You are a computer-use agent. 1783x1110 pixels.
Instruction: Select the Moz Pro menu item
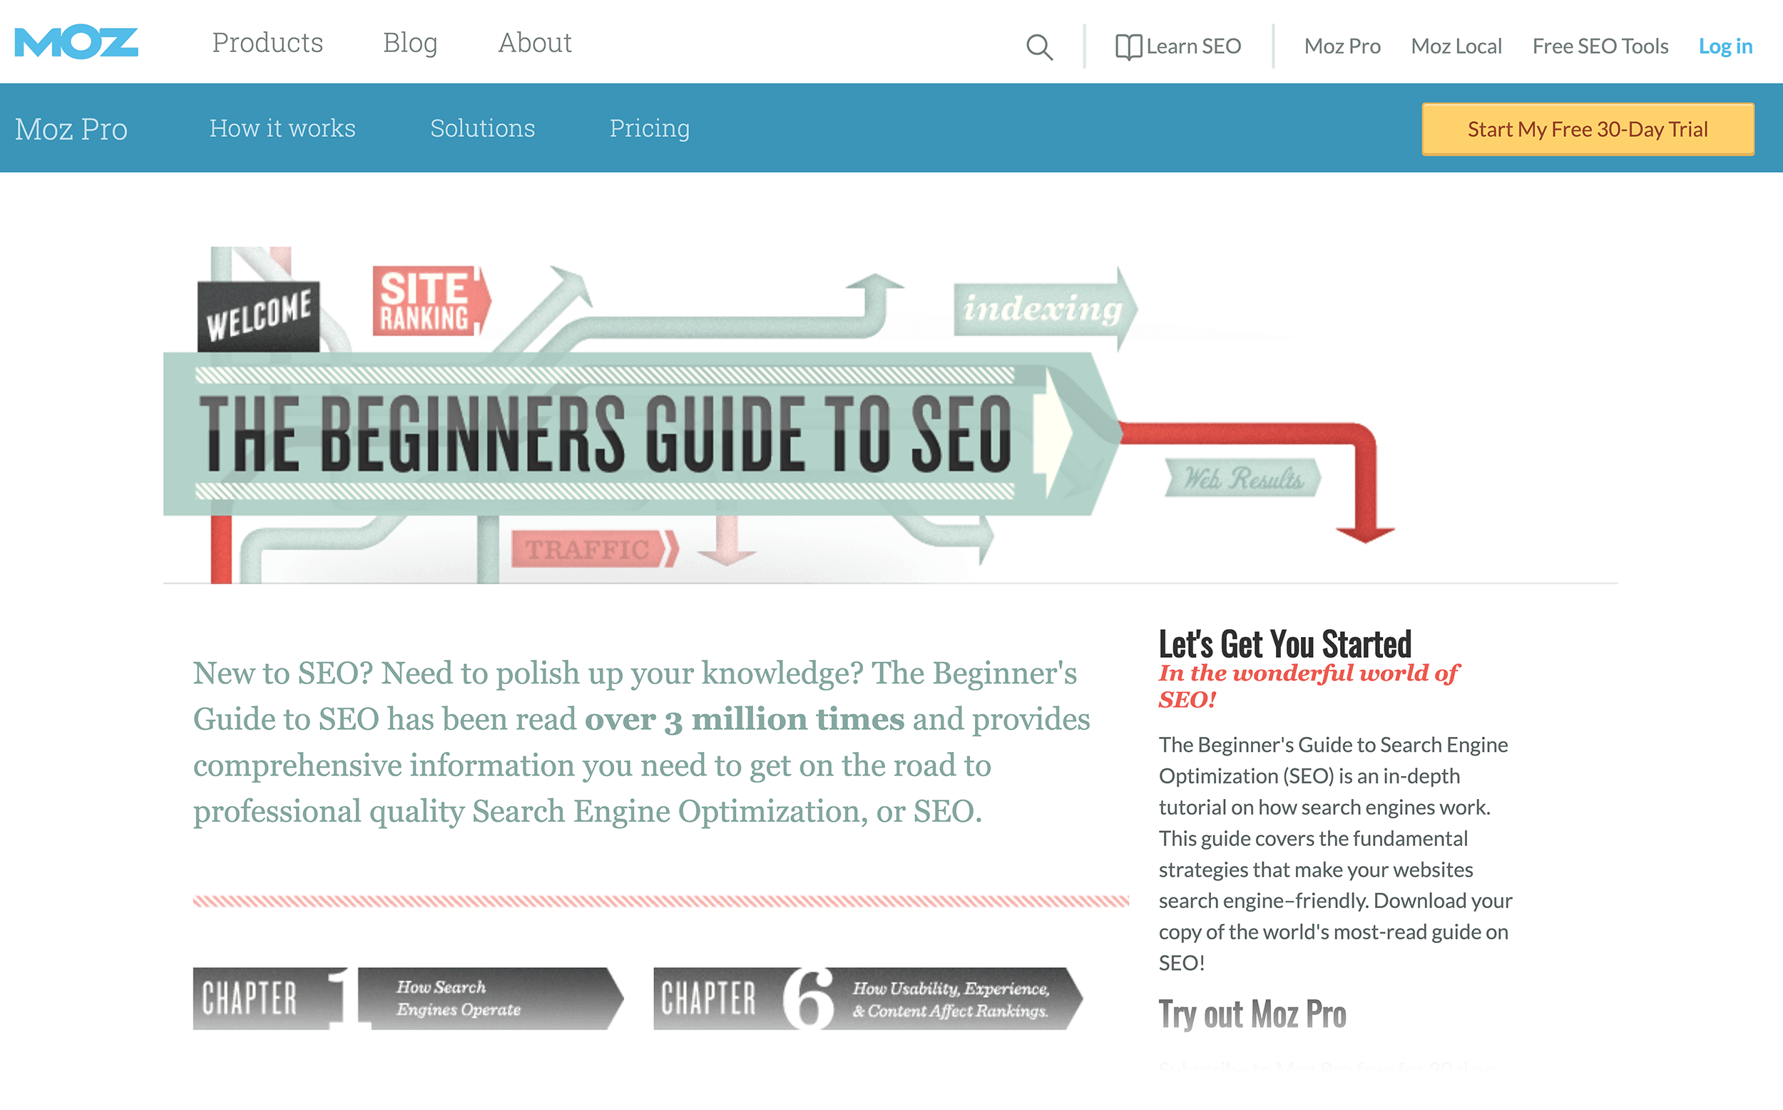coord(1342,46)
